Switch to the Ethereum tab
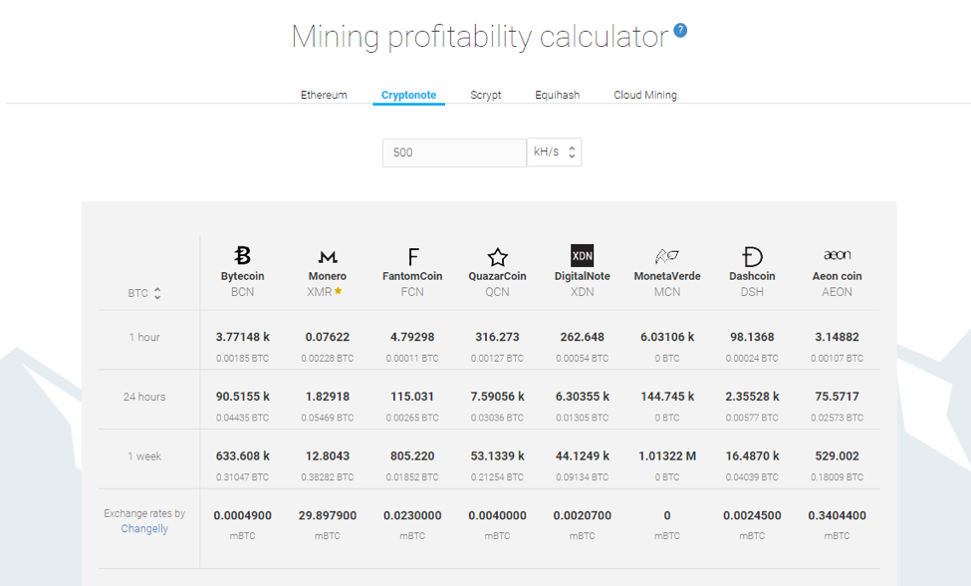 [x=324, y=95]
